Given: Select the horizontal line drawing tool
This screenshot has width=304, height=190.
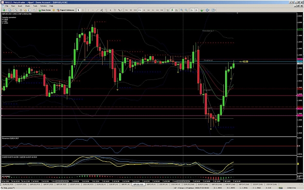Looking at the screenshot, I should (x=93, y=10).
